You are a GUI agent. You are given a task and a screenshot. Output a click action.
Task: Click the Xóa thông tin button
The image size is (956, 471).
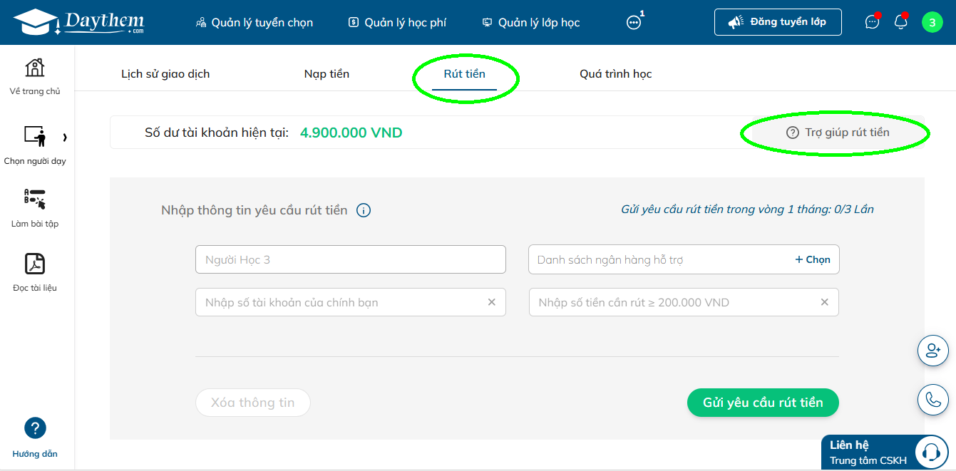[253, 403]
